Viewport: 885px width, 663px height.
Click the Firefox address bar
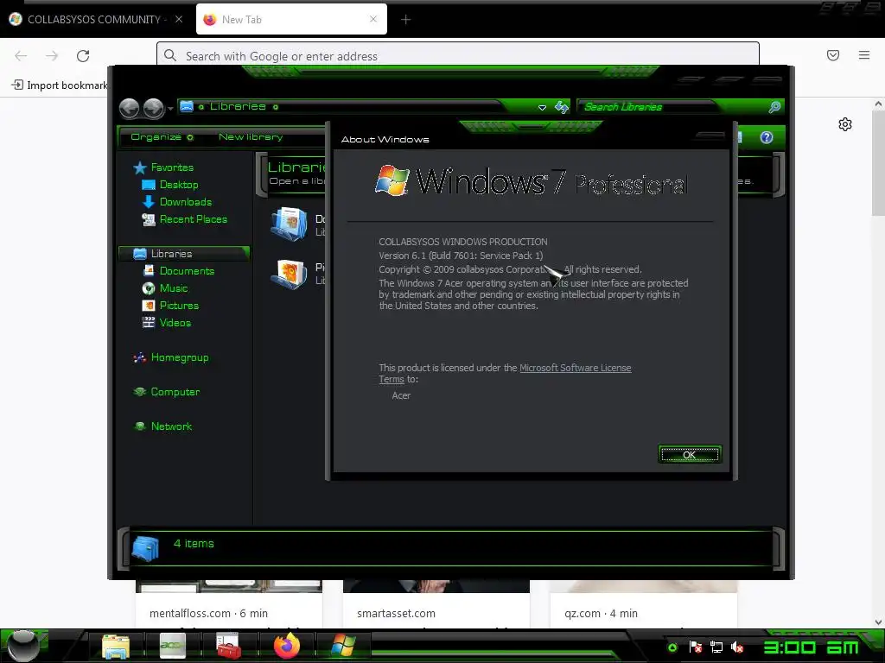pos(458,55)
